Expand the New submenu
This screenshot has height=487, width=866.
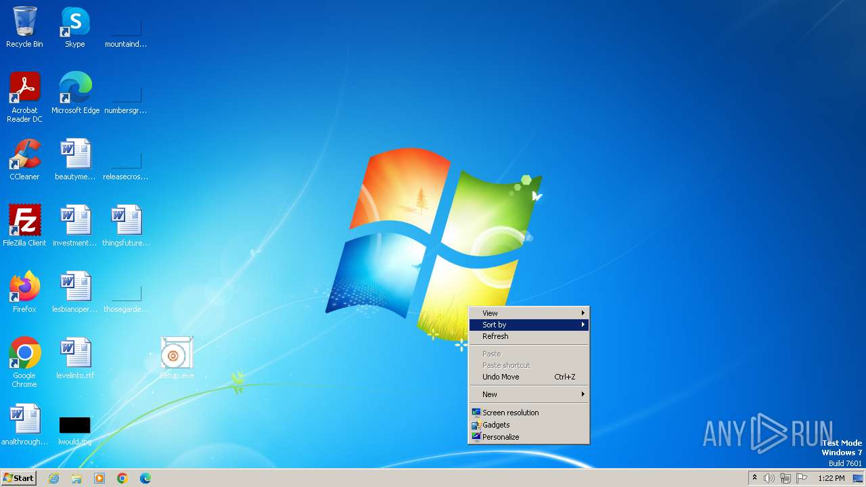[528, 394]
